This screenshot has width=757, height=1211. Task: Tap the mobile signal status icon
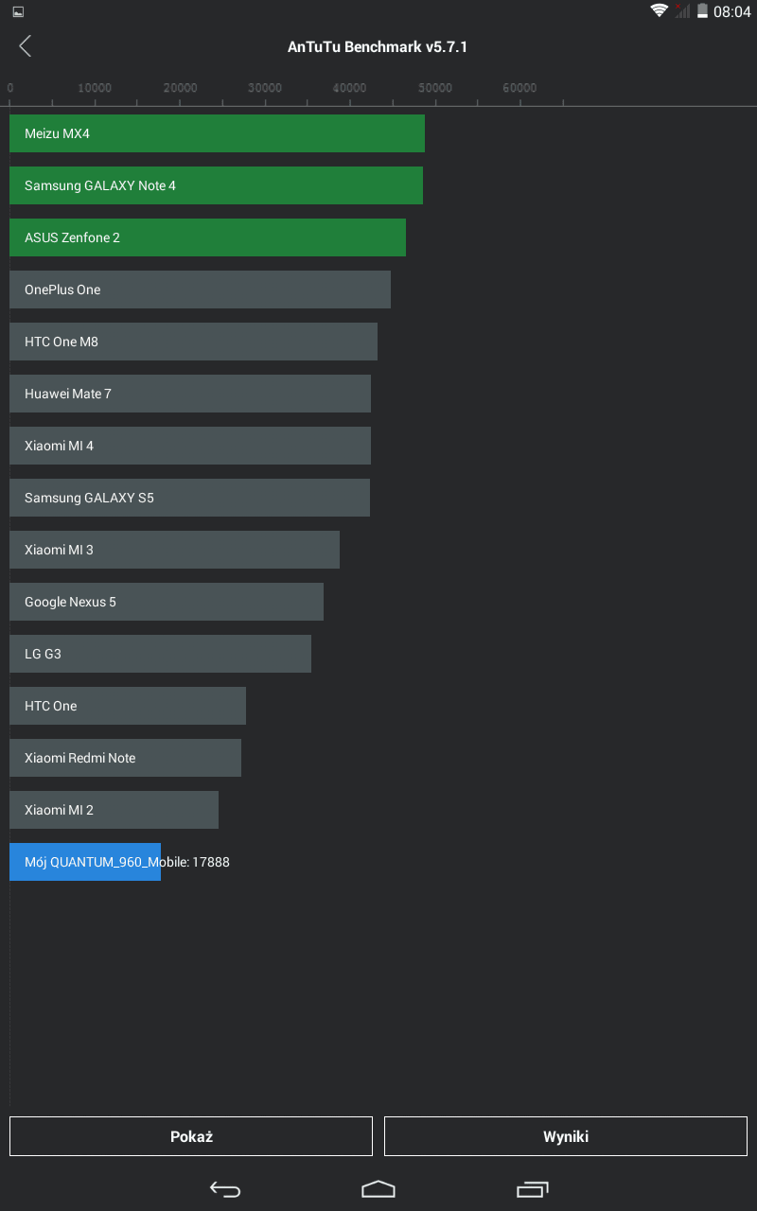click(682, 11)
